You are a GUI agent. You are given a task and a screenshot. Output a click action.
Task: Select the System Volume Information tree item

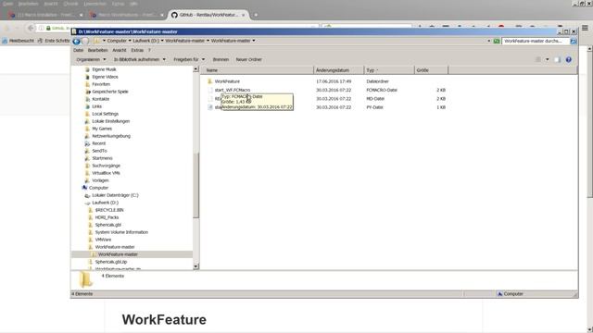[x=121, y=232]
